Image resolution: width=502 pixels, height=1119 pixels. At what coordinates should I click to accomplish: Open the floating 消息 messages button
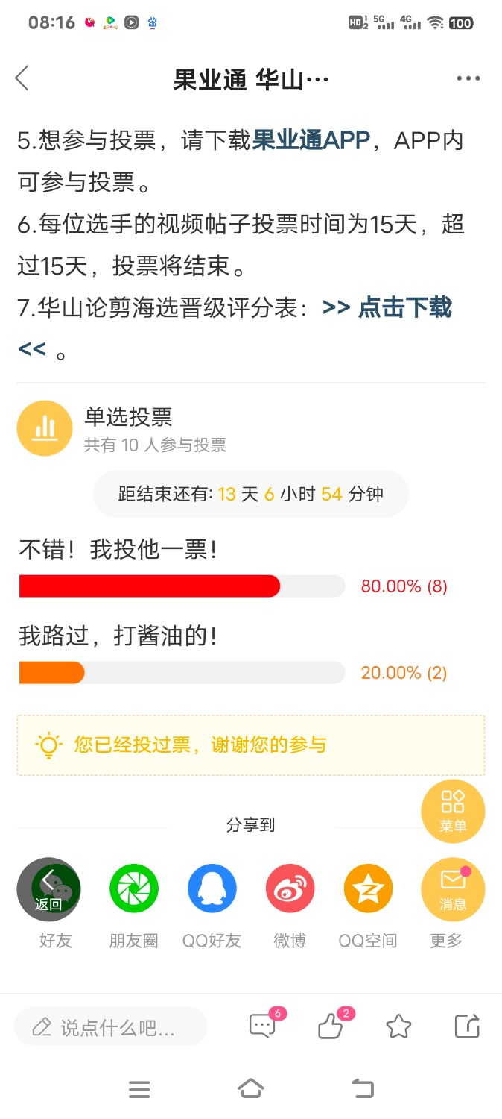point(453,889)
